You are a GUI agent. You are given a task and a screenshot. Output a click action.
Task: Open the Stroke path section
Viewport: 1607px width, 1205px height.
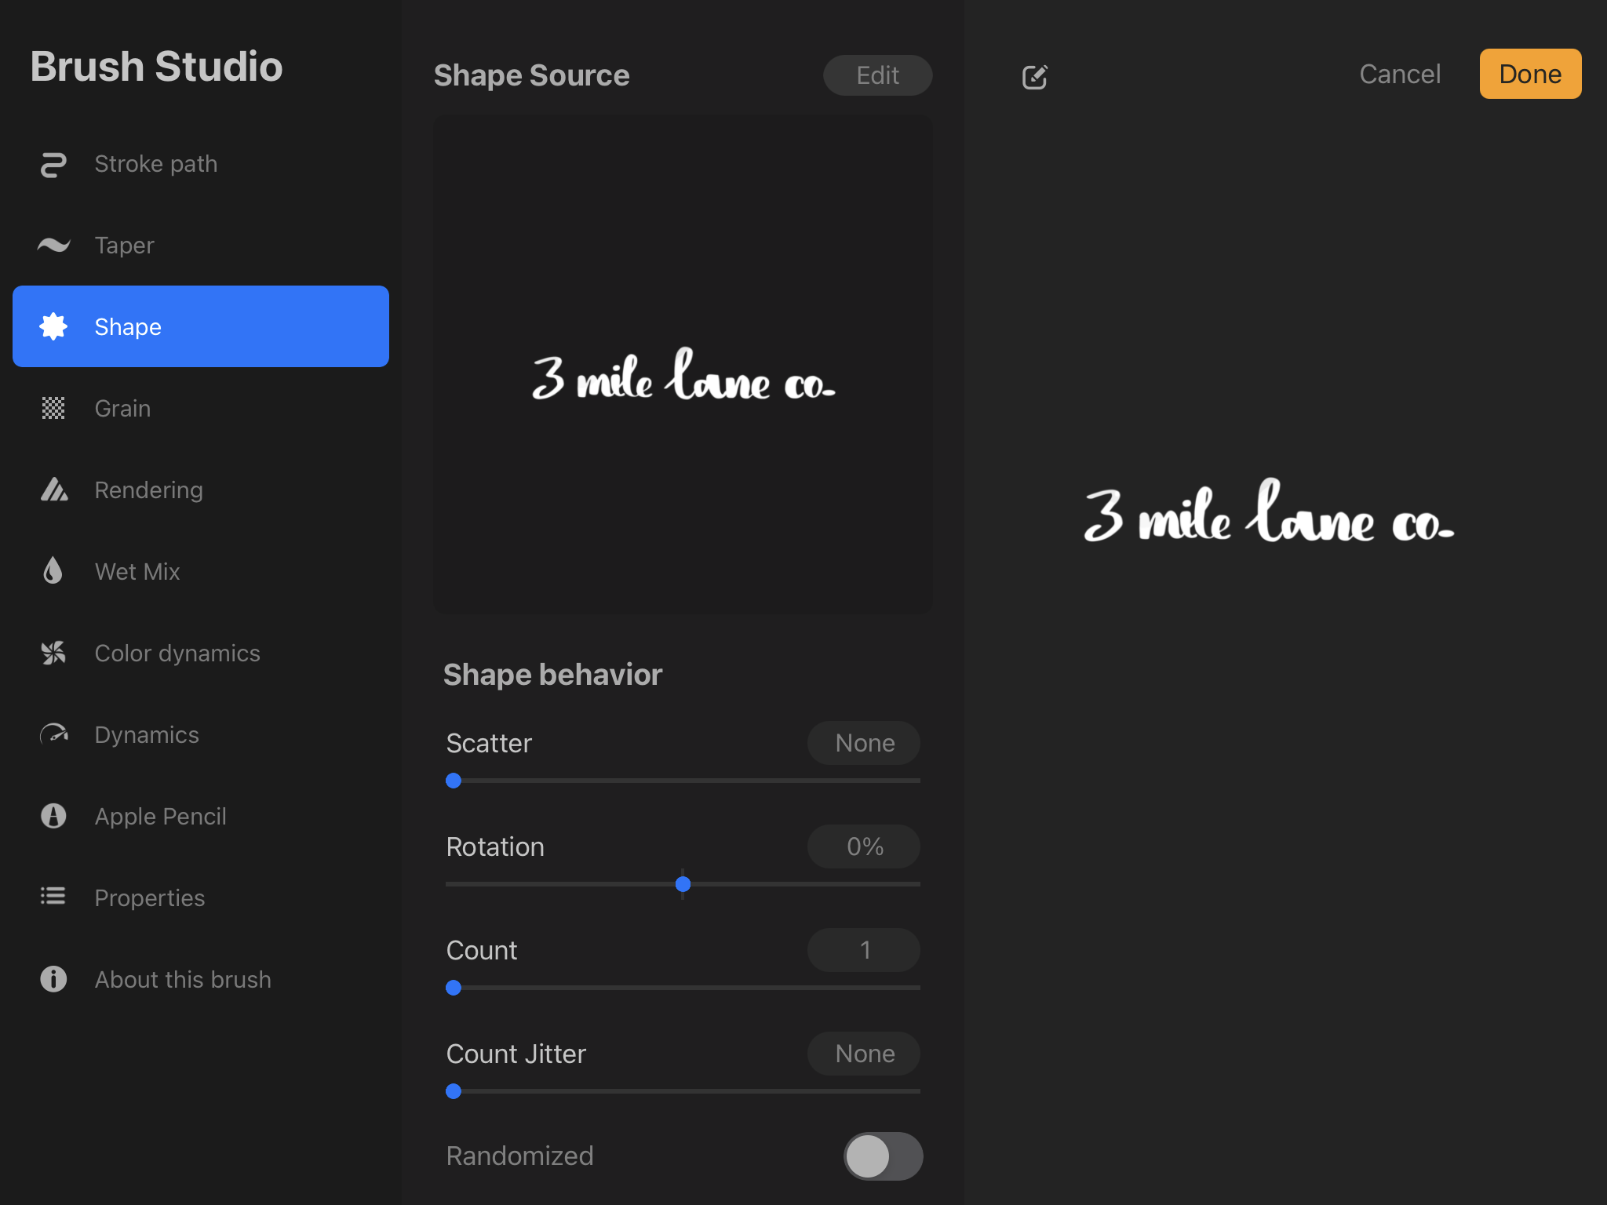201,164
